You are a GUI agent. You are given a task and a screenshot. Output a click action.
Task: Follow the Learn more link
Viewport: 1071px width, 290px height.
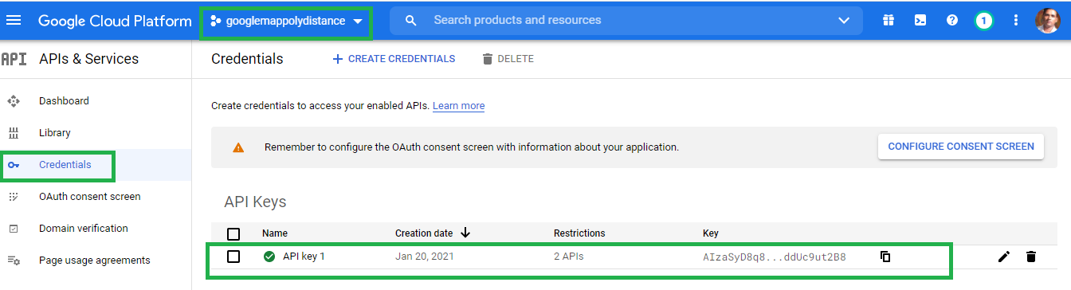point(458,106)
